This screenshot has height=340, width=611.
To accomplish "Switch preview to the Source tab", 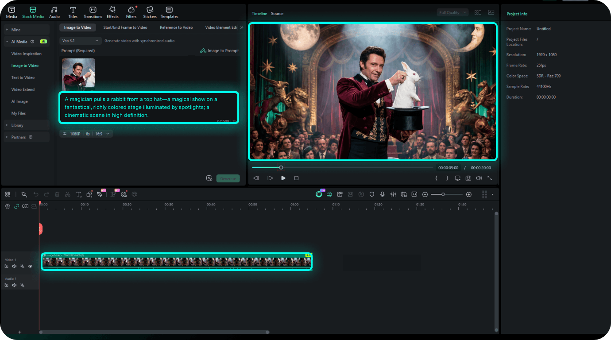I will [x=277, y=14].
